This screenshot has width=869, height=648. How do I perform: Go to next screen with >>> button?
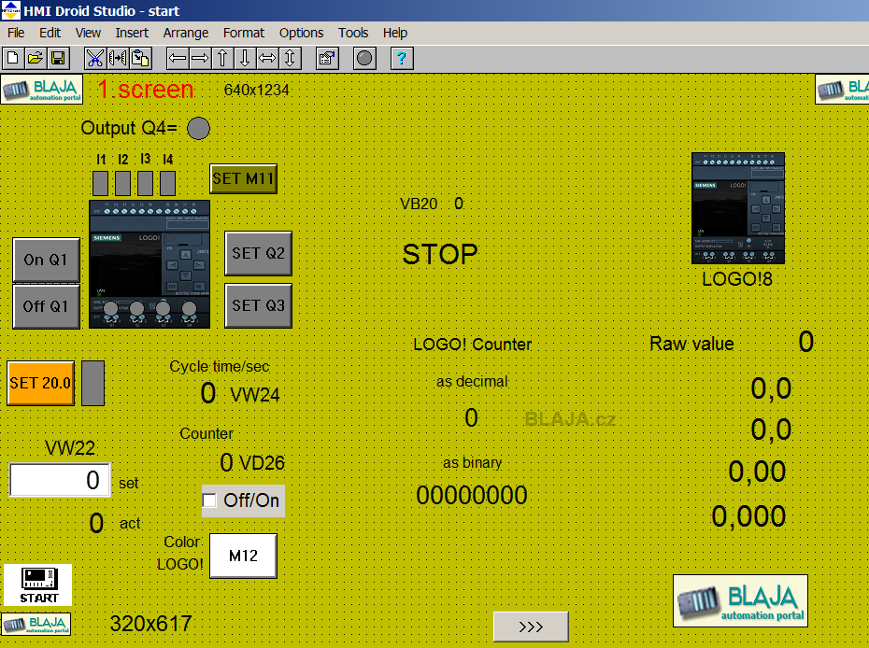(531, 627)
